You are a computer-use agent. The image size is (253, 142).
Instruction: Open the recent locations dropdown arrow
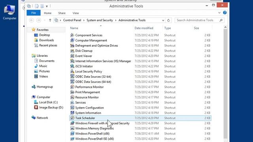[45, 20]
